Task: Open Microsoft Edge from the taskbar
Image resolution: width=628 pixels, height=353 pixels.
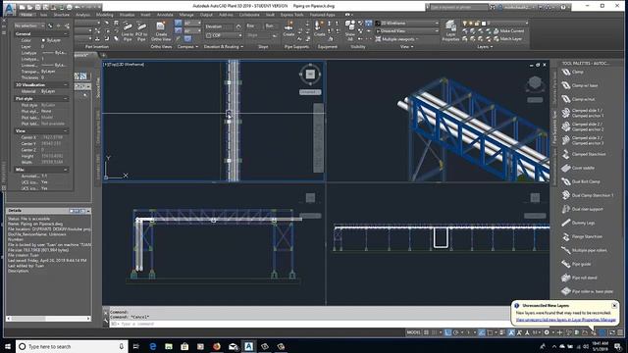Action: [x=153, y=346]
